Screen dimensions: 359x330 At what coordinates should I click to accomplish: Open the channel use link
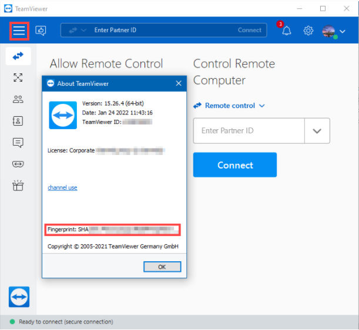tap(62, 188)
